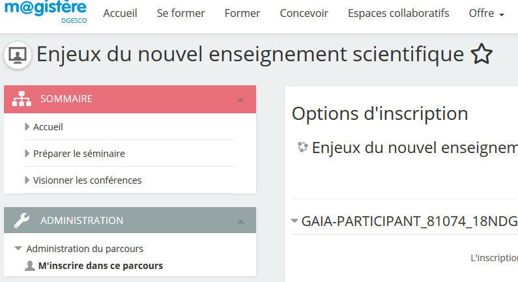The image size is (518, 282).
Task: Select Former in the navigation bar
Action: [x=242, y=14]
